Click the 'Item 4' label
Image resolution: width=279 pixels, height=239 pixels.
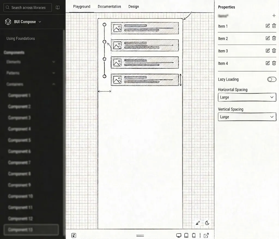tap(223, 63)
